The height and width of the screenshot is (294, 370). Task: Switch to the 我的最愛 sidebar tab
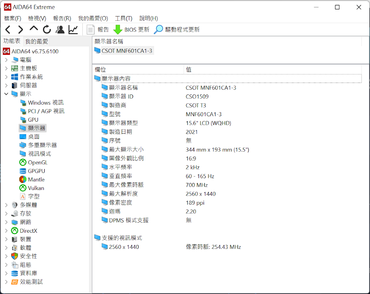[x=36, y=42]
